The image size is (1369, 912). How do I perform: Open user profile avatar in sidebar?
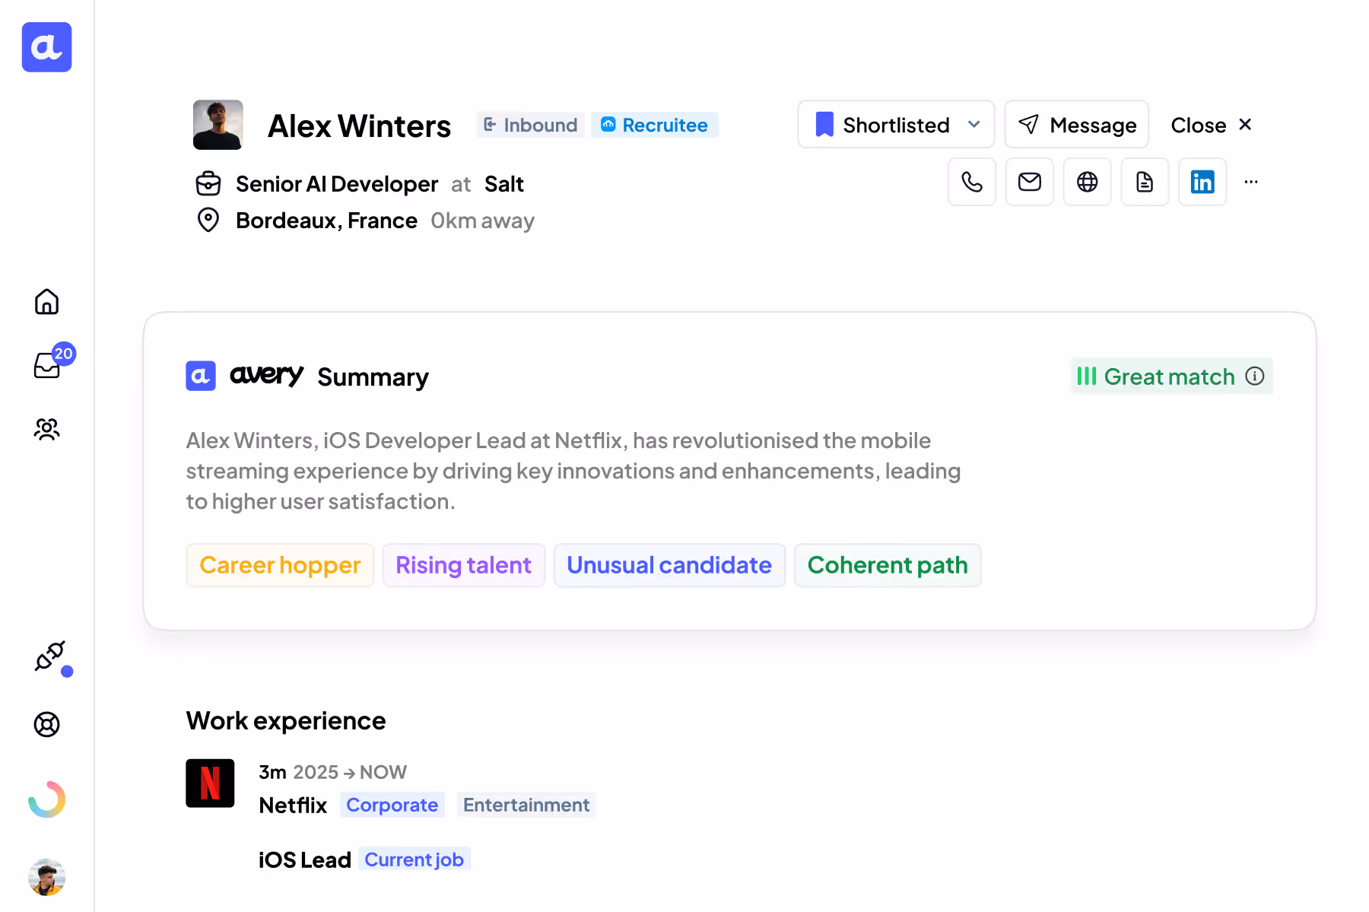(46, 877)
